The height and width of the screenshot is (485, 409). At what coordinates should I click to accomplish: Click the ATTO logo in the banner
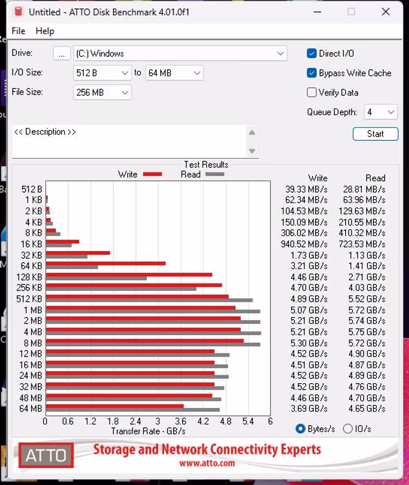tap(46, 455)
